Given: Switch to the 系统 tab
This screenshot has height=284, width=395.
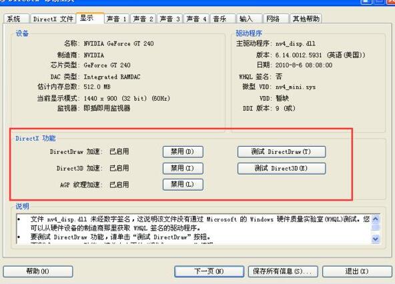Looking at the screenshot, I should pos(16,19).
